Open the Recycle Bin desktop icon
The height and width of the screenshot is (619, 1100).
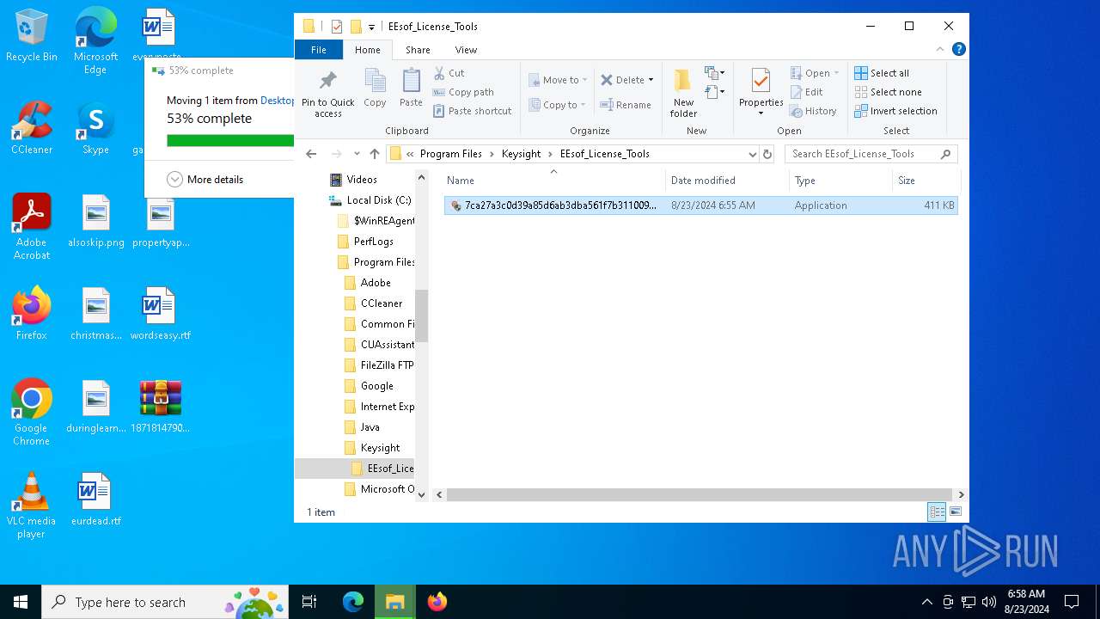click(31, 36)
